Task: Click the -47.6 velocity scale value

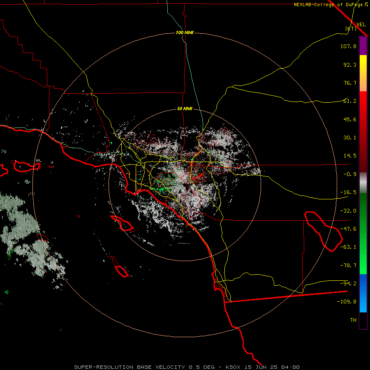Action: point(348,229)
